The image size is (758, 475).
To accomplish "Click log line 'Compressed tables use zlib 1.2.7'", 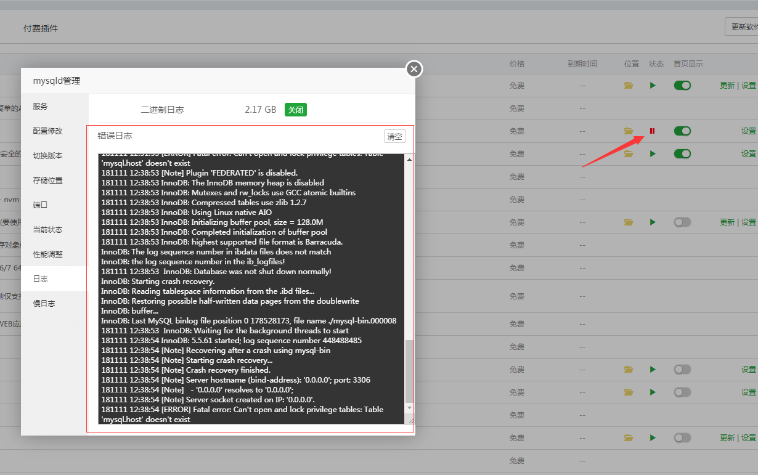I will point(204,203).
